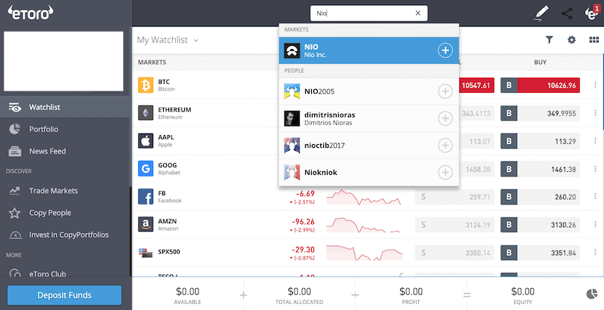
Task: Open BTC row three-dot menu
Action: point(595,85)
